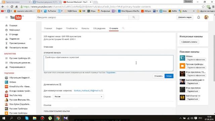Open File Explorer from the taskbar
The image size is (215, 121).
(x=34, y=118)
